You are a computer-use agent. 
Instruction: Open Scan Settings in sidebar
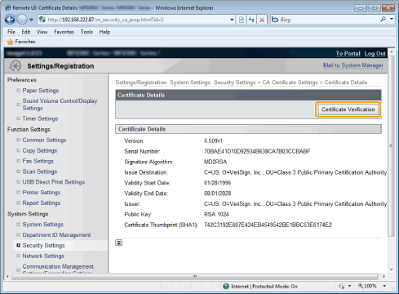[x=40, y=171]
